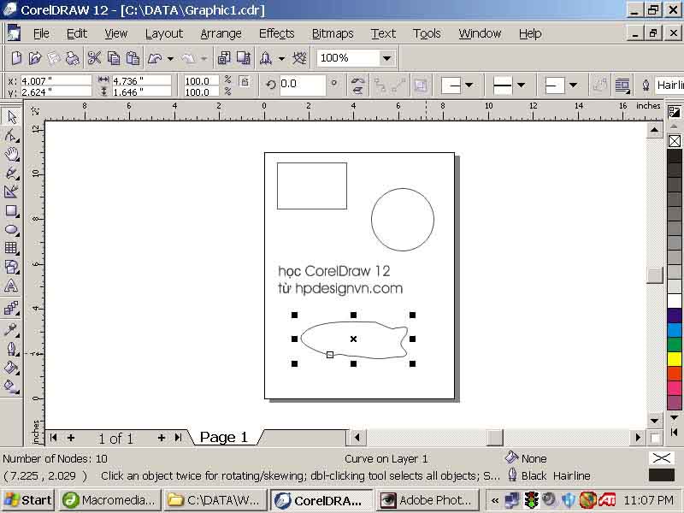This screenshot has height=513, width=684.
Task: Click the No Color swatch in palette
Action: pyautogui.click(x=675, y=141)
